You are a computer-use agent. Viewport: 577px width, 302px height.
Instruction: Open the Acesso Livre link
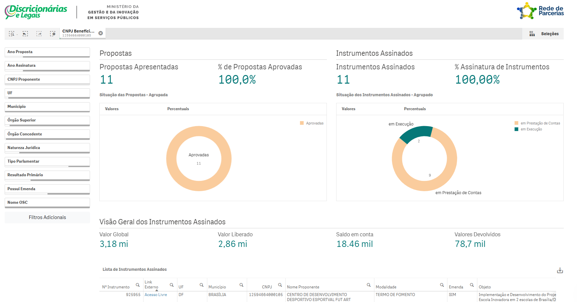click(156, 295)
